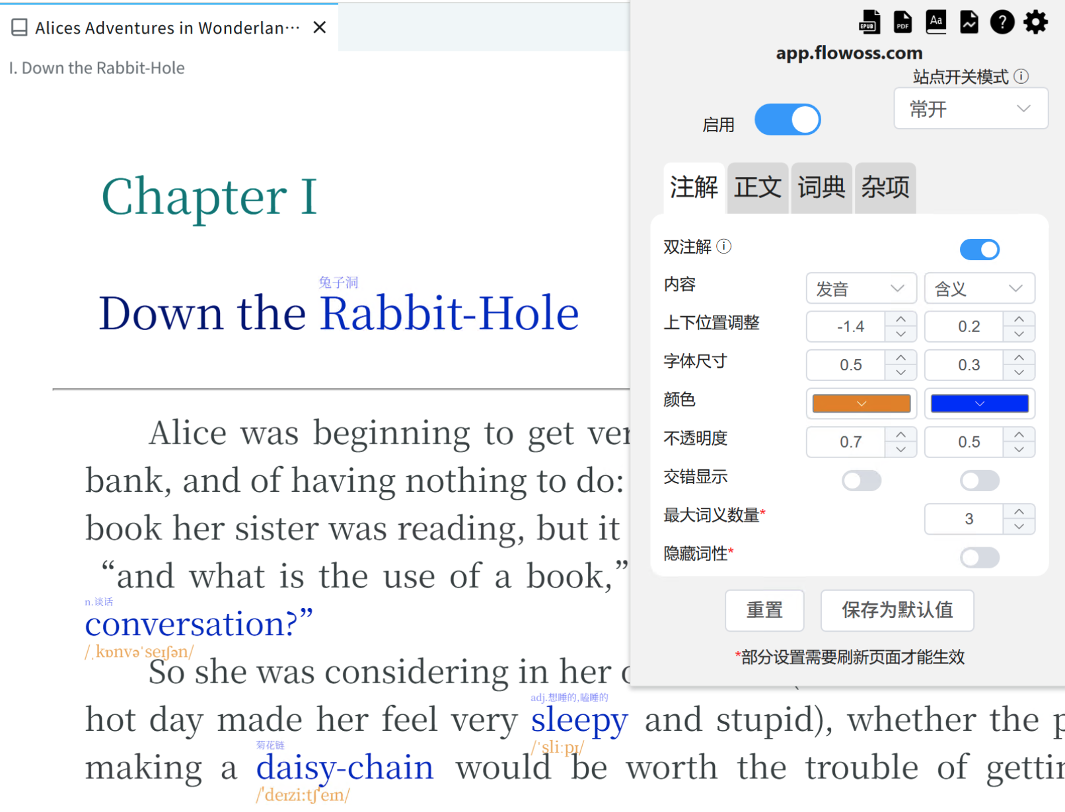Switch to the 词典 tab

pyautogui.click(x=821, y=187)
